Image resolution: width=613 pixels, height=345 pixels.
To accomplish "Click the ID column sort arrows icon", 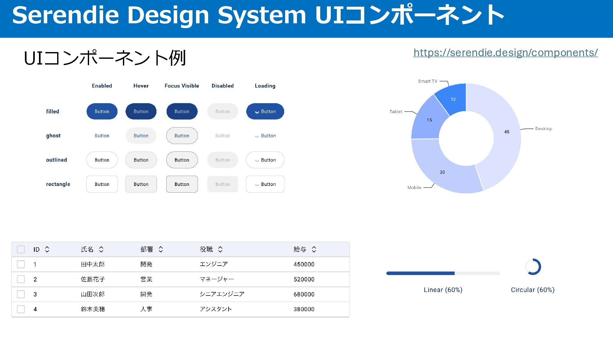I will (47, 249).
